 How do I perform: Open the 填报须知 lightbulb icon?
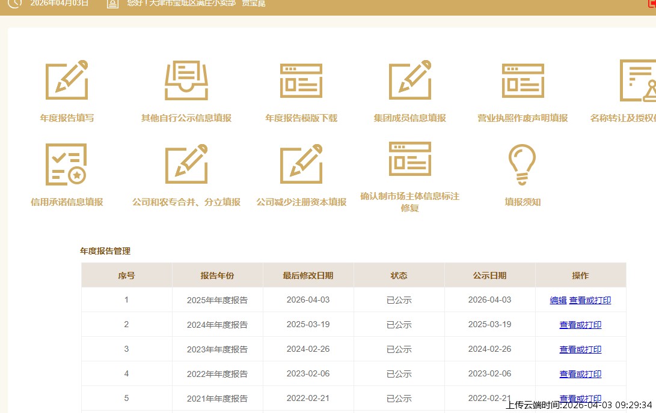point(522,164)
